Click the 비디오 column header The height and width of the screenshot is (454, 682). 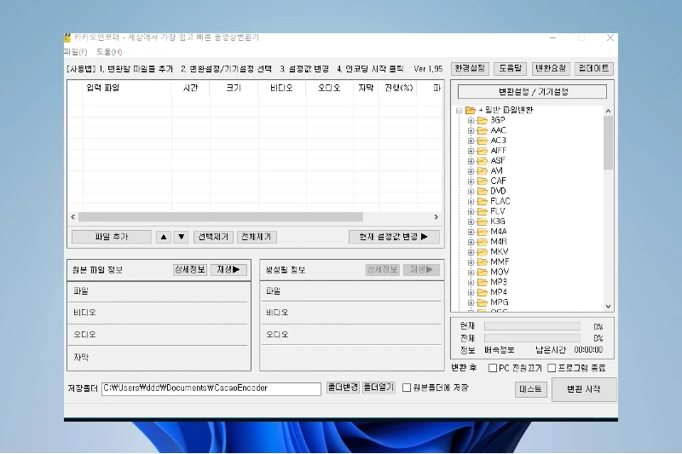282,88
